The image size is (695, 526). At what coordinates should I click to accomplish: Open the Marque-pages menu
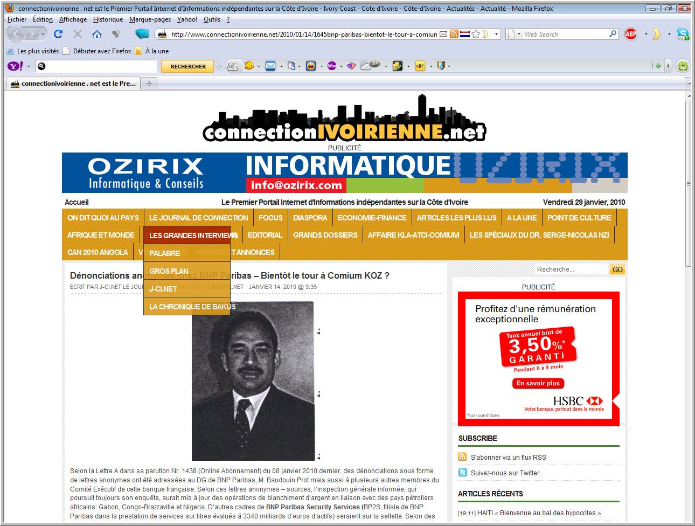(x=150, y=19)
